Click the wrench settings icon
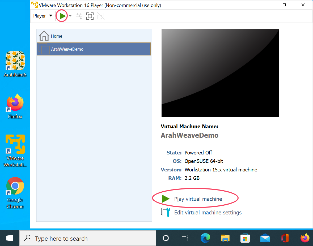313x246 pixels. (166, 212)
